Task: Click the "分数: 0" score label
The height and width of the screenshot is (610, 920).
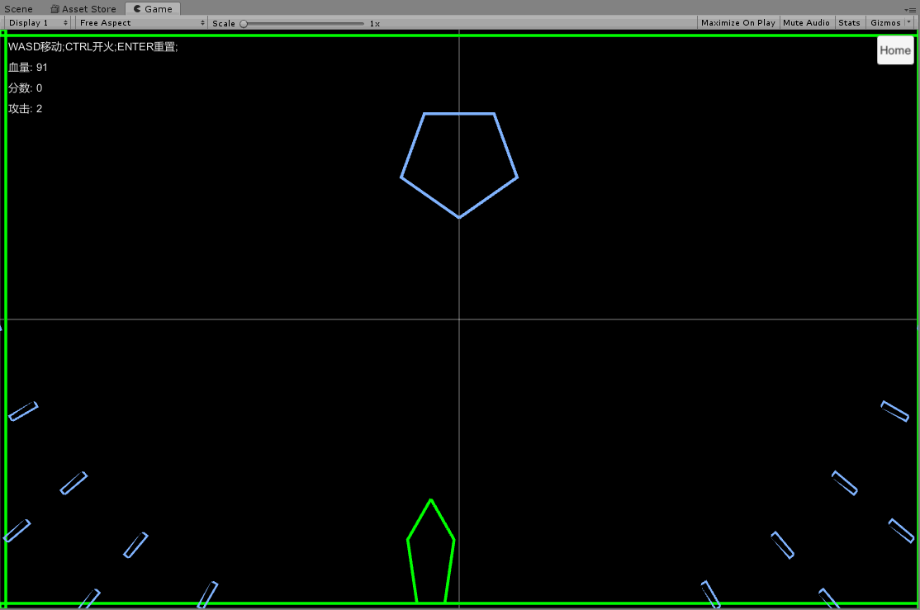Action: point(26,88)
